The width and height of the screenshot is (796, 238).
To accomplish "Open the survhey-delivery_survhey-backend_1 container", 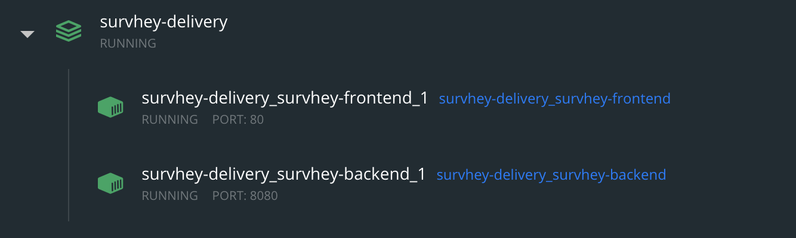I will click(x=283, y=175).
